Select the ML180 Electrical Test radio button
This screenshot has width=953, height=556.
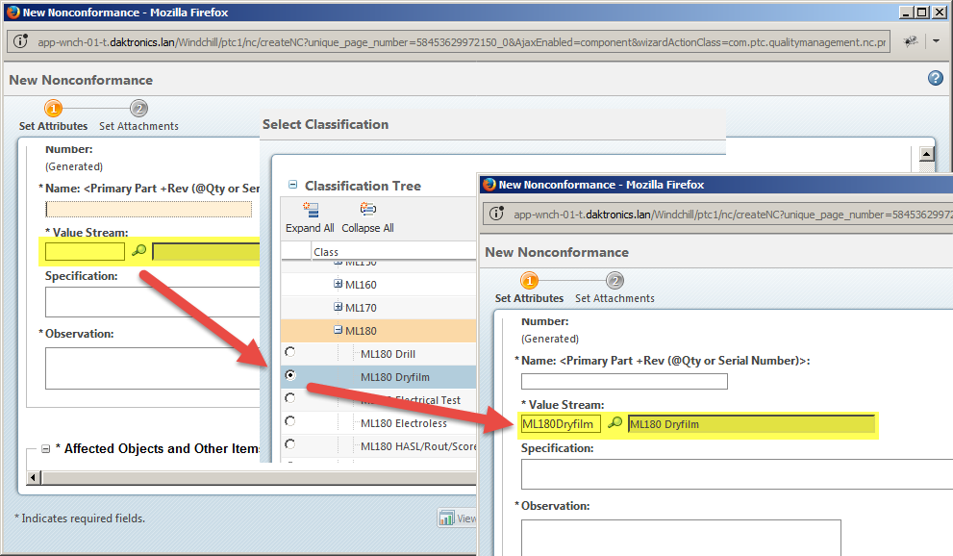tap(289, 398)
